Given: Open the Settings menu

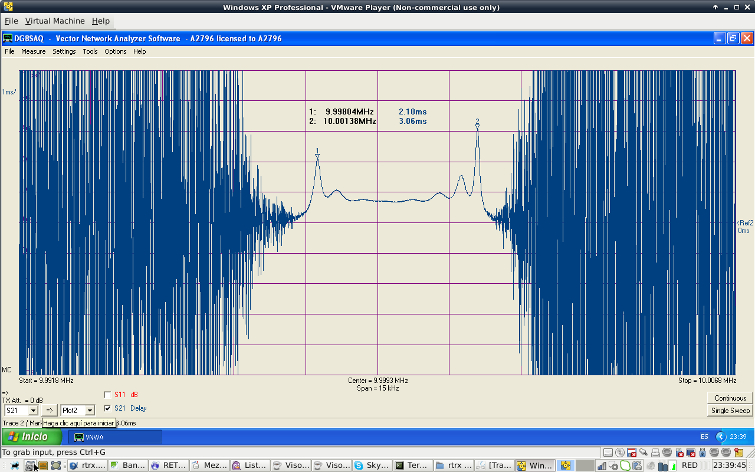Looking at the screenshot, I should click(64, 51).
